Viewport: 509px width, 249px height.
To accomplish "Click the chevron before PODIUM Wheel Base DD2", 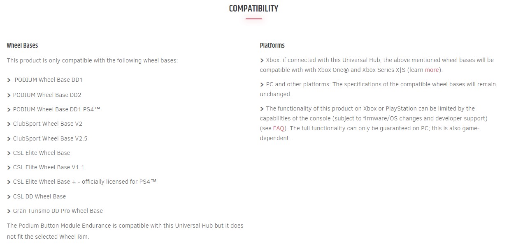I will point(9,95).
